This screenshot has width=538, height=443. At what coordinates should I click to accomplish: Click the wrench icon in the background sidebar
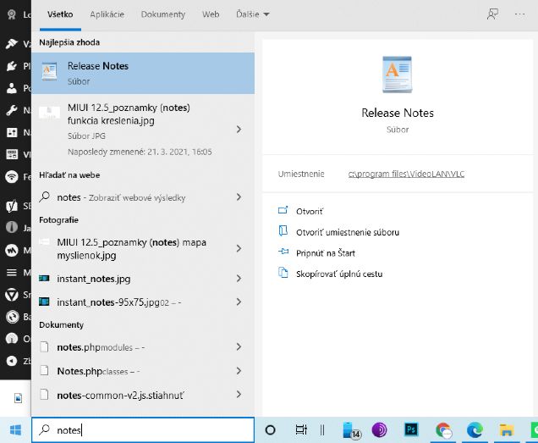[12, 110]
